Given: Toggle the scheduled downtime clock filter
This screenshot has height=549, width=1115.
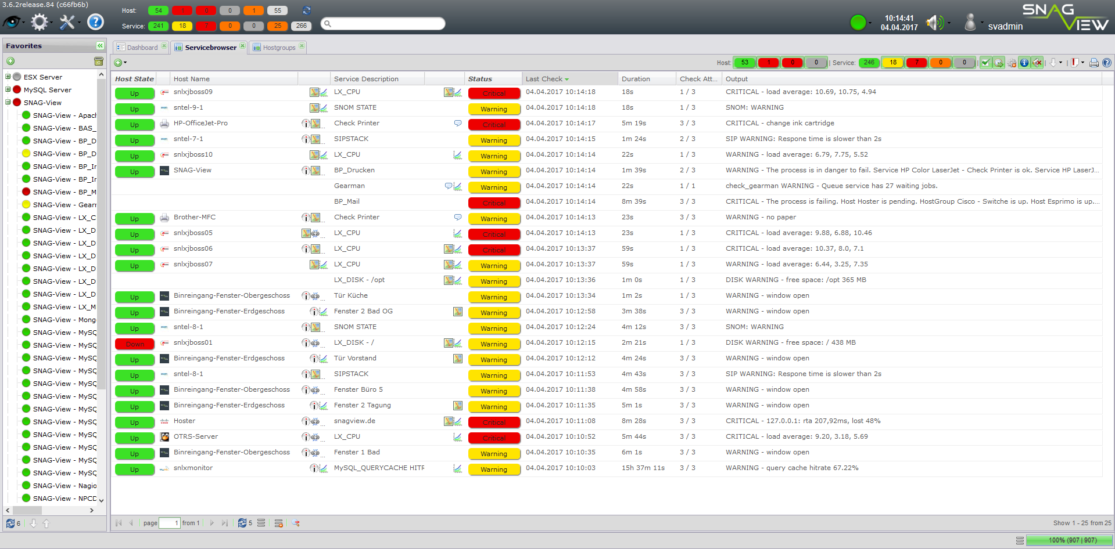Looking at the screenshot, I should tap(998, 63).
